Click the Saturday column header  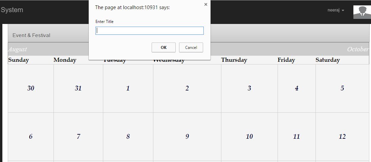coord(327,60)
